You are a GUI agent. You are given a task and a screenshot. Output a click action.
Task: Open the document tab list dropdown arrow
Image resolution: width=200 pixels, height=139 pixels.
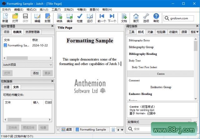(x=122, y=130)
